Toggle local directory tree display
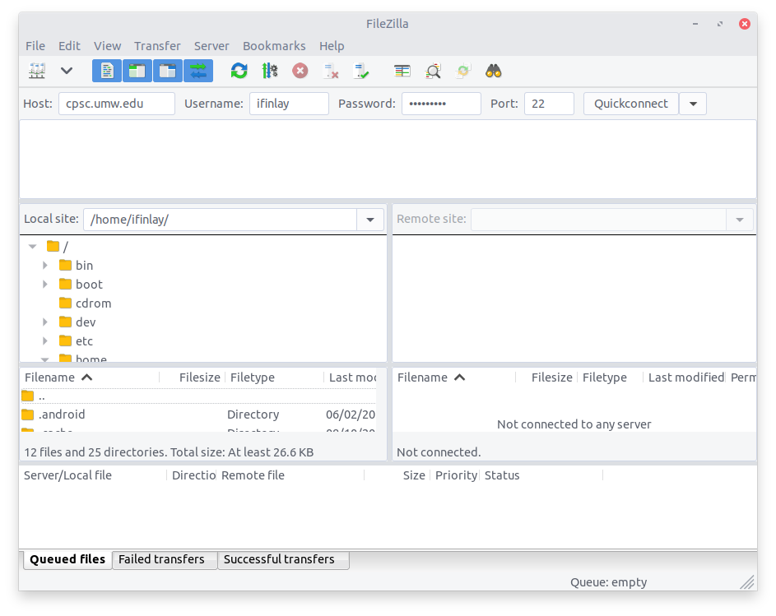The width and height of the screenshot is (776, 616). click(137, 71)
